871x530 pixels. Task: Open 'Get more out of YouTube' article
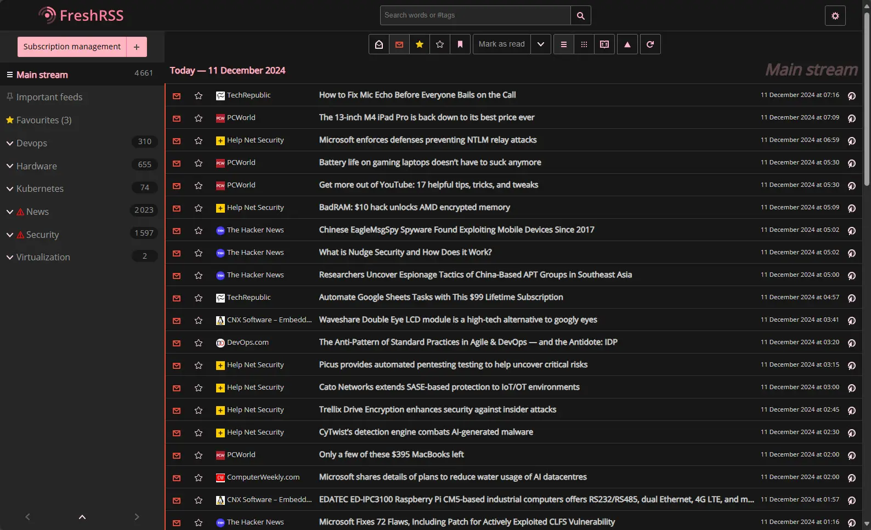click(428, 185)
